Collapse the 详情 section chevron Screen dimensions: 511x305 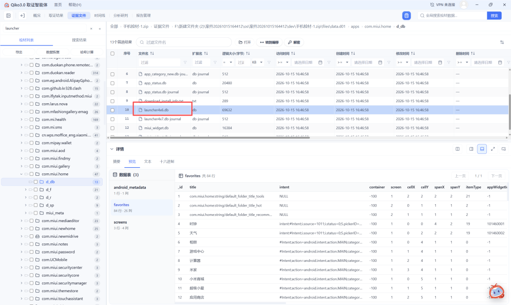112,149
